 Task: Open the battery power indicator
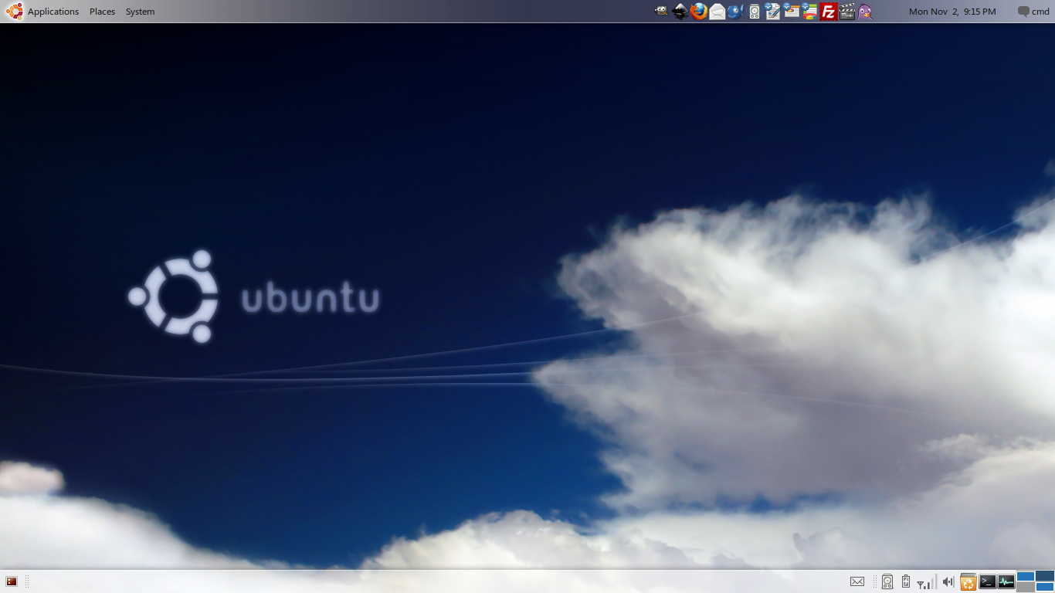(906, 581)
